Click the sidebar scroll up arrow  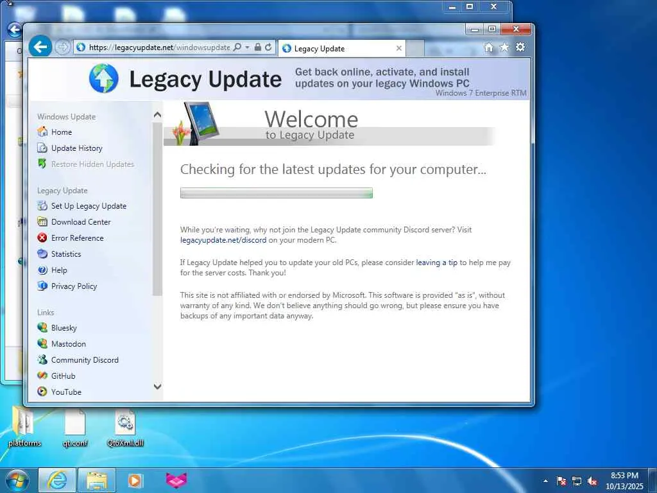click(x=158, y=114)
